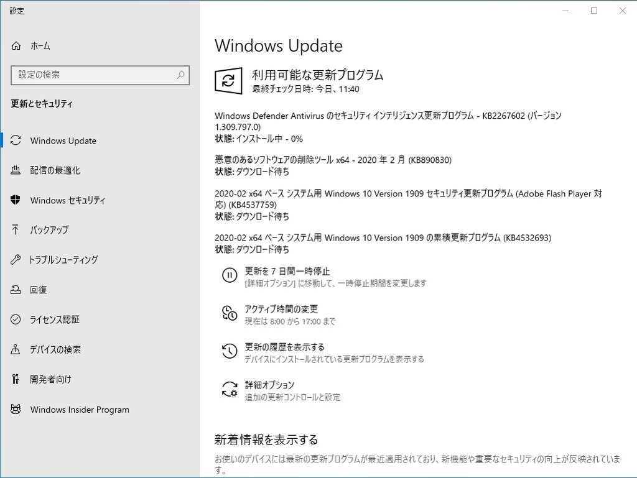
Task: Click the magnifier icon in search box
Action: [x=180, y=75]
